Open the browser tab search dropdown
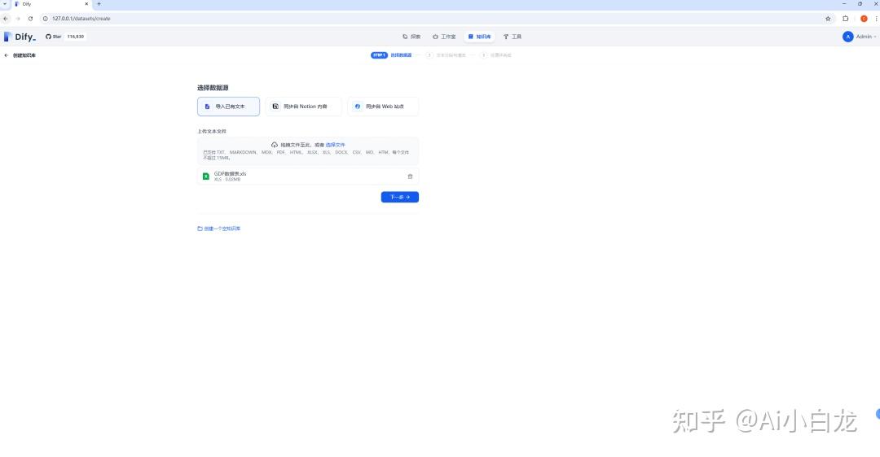Screen dimensions: 880x457 [x=6, y=4]
